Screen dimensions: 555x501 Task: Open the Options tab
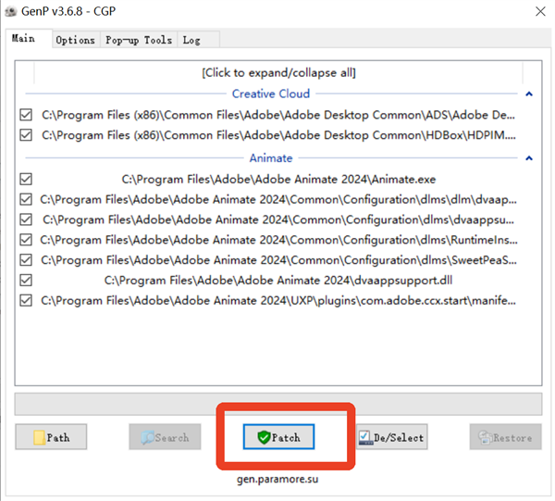click(76, 40)
